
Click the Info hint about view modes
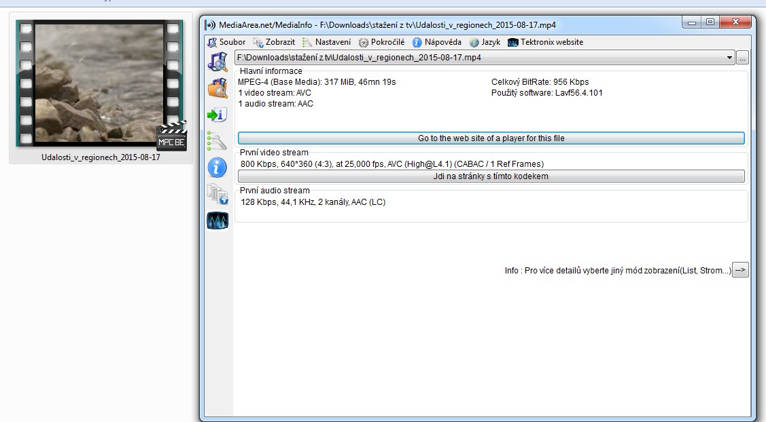[618, 270]
